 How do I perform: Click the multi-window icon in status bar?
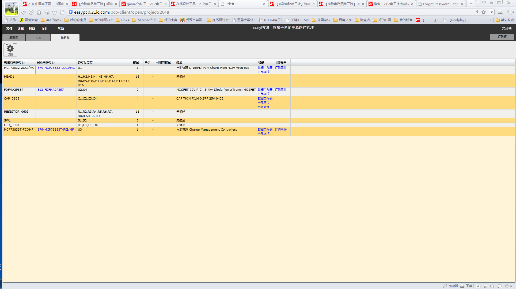pos(500,286)
